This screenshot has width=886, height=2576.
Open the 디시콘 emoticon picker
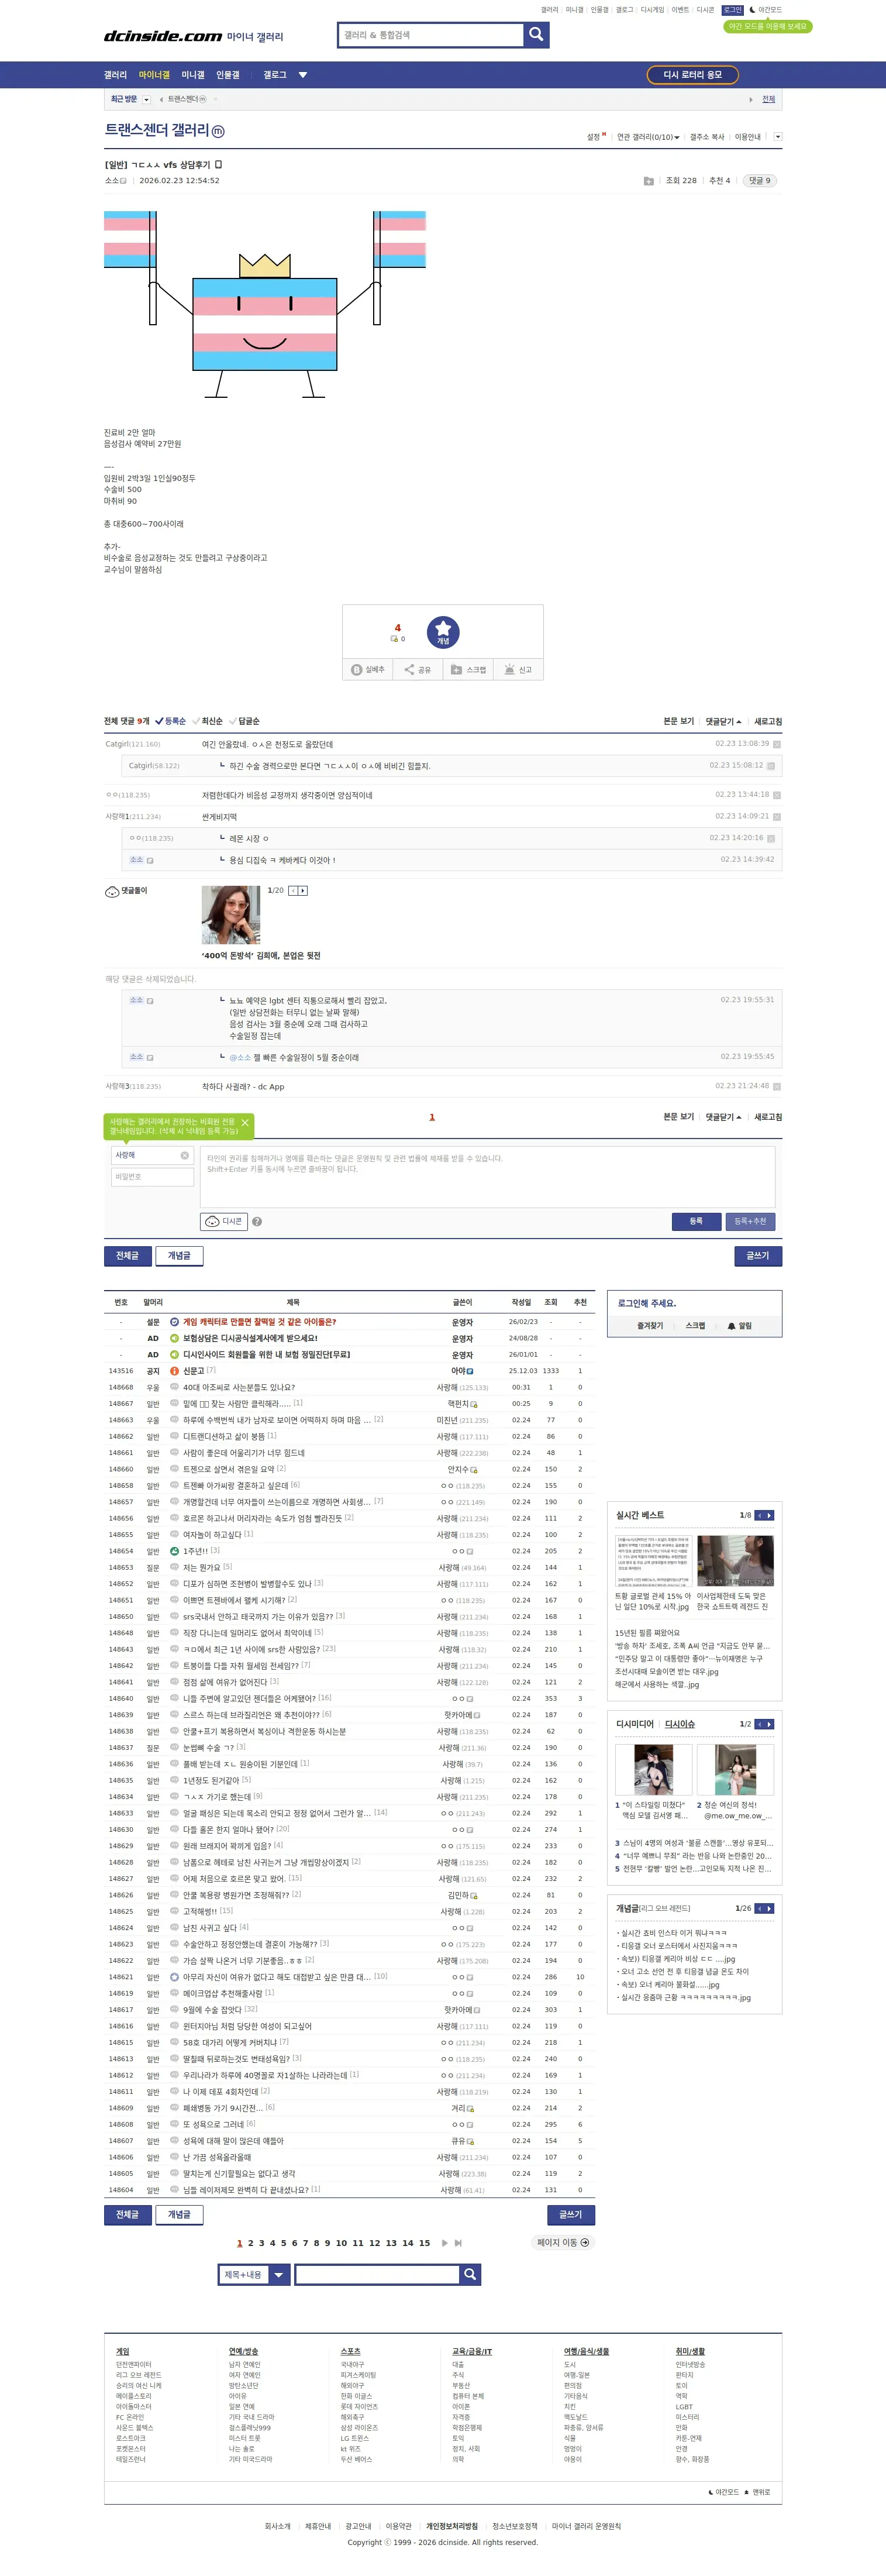pyautogui.click(x=224, y=1221)
